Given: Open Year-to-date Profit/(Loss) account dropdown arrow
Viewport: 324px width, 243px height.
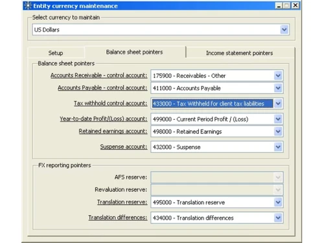Looking at the screenshot, I should point(278,119).
